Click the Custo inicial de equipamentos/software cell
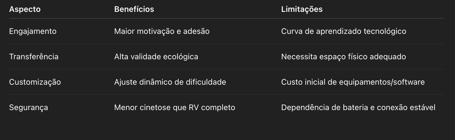The height and width of the screenshot is (140, 455). (353, 82)
